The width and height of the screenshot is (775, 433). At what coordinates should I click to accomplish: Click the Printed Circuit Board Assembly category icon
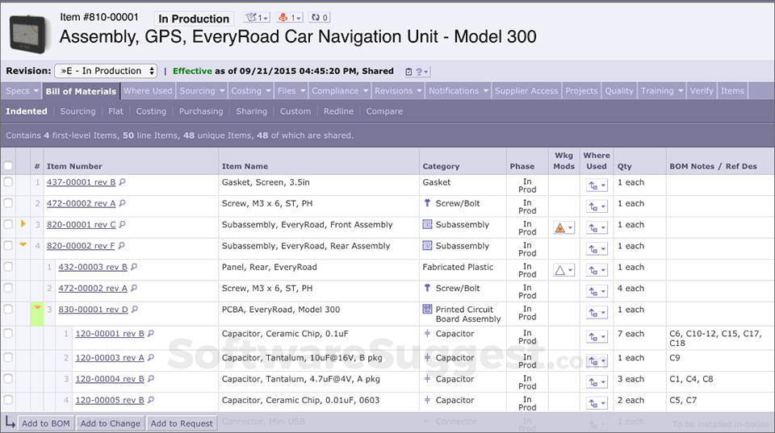(x=427, y=310)
